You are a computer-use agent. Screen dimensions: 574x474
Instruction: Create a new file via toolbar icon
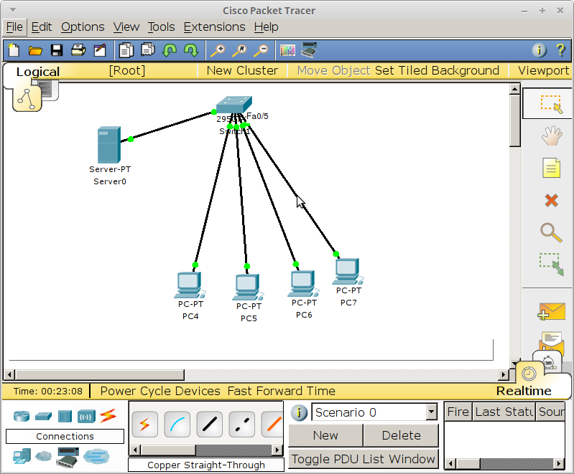click(x=14, y=50)
